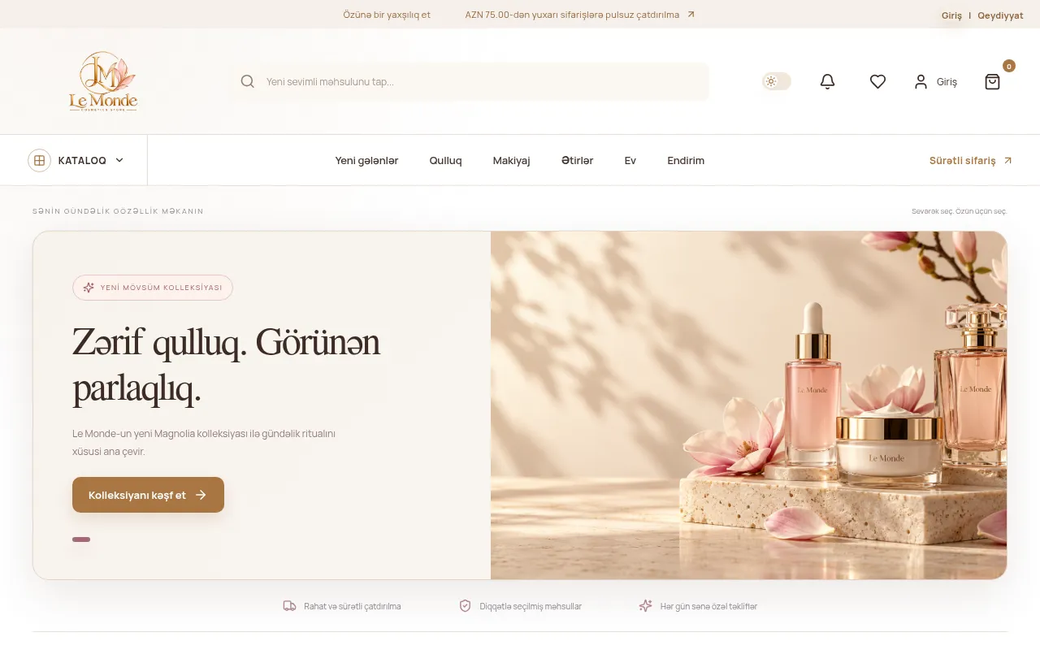This screenshot has height=650, width=1040.
Task: Open the Qeydiyyat link
Action: (1000, 15)
